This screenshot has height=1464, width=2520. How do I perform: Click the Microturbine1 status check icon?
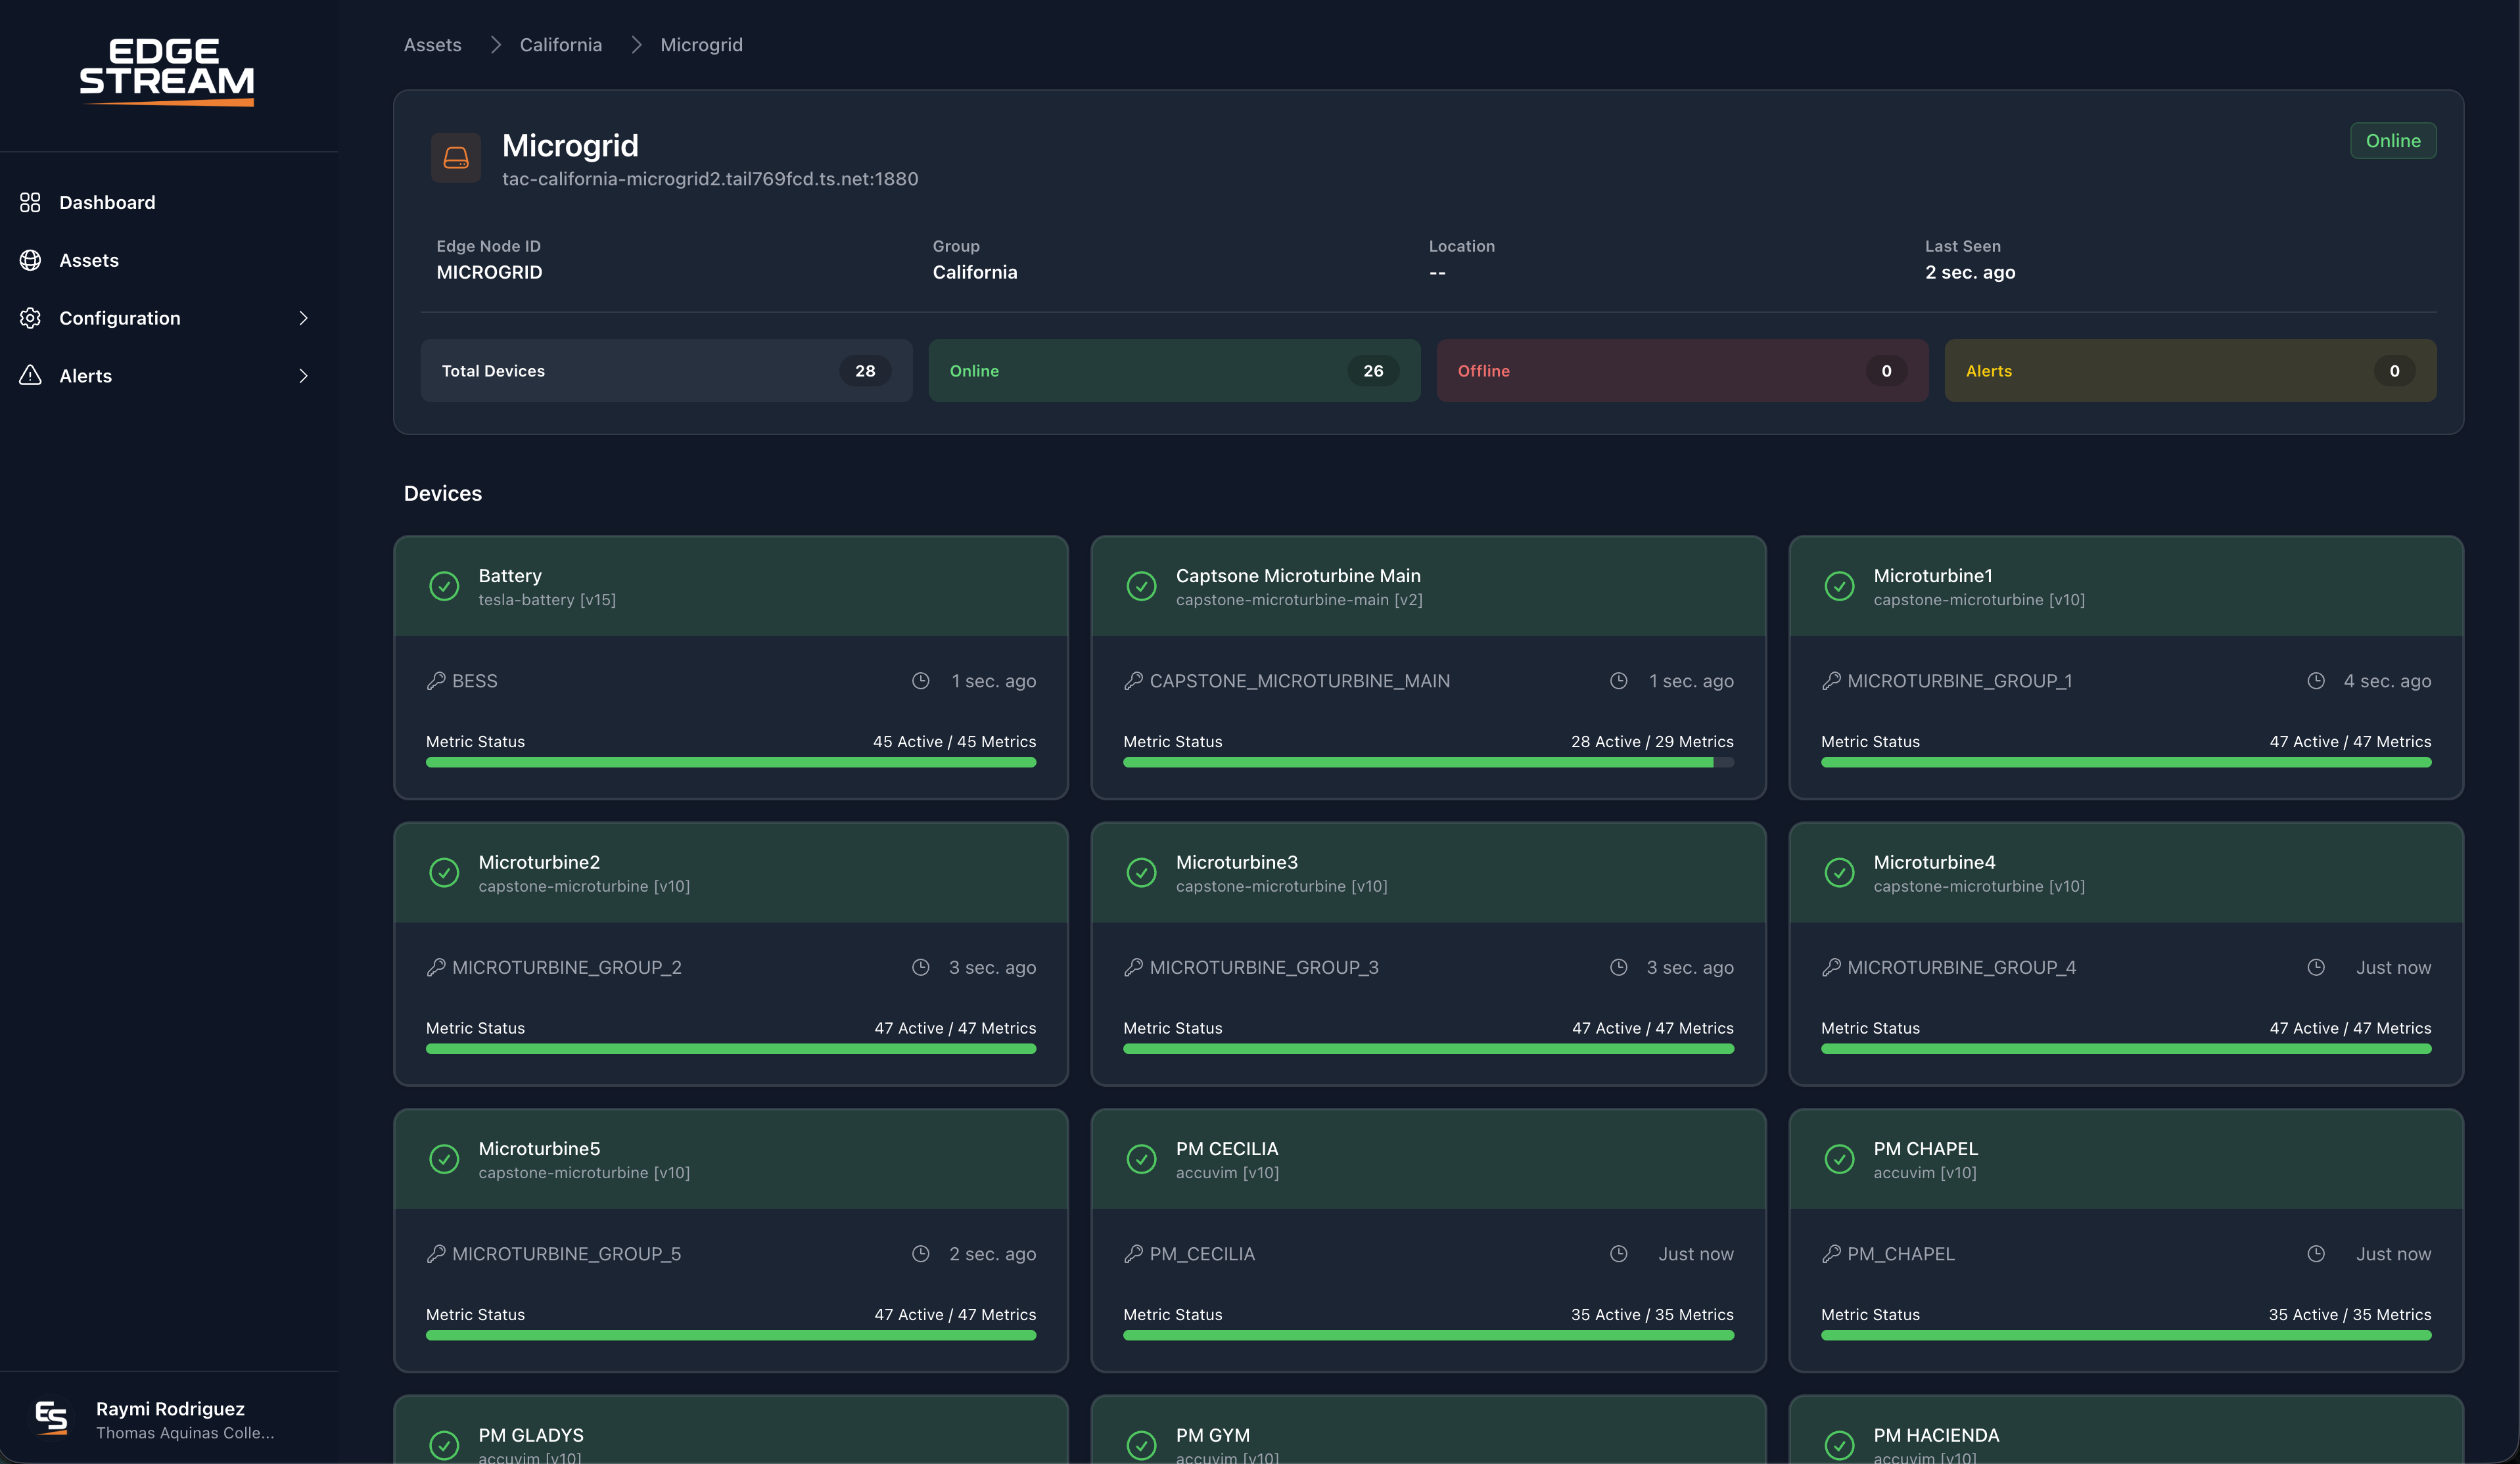[x=1839, y=585]
